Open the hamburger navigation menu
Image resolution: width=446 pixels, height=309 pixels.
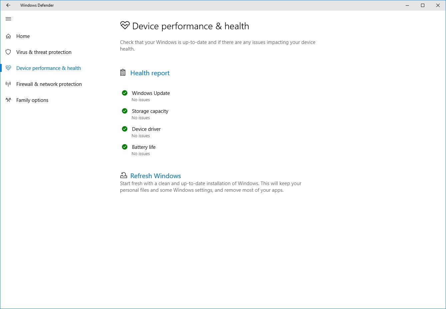click(x=8, y=19)
